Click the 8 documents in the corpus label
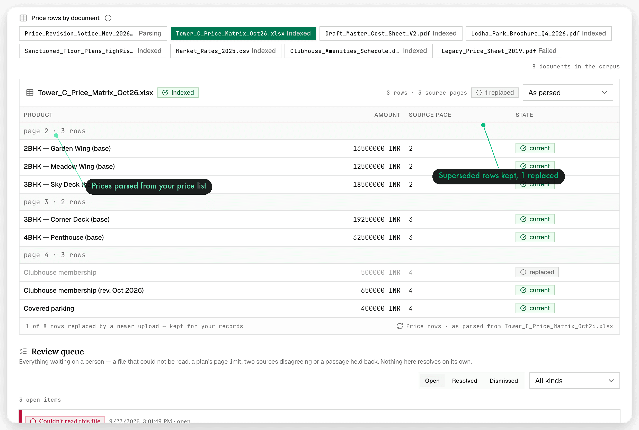 pos(576,67)
